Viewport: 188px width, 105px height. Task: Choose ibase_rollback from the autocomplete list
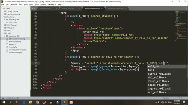pyautogui.click(x=167, y=85)
